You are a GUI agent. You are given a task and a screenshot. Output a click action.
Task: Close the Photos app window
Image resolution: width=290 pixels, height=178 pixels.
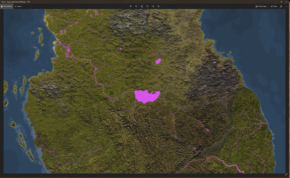[287, 2]
